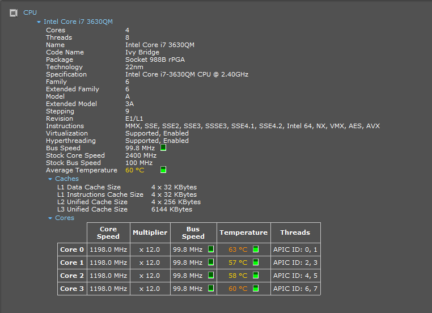Click the green graph icon beside Bus Speed 99.8 MHz in the property list
The height and width of the screenshot is (313, 432).
[163, 148]
